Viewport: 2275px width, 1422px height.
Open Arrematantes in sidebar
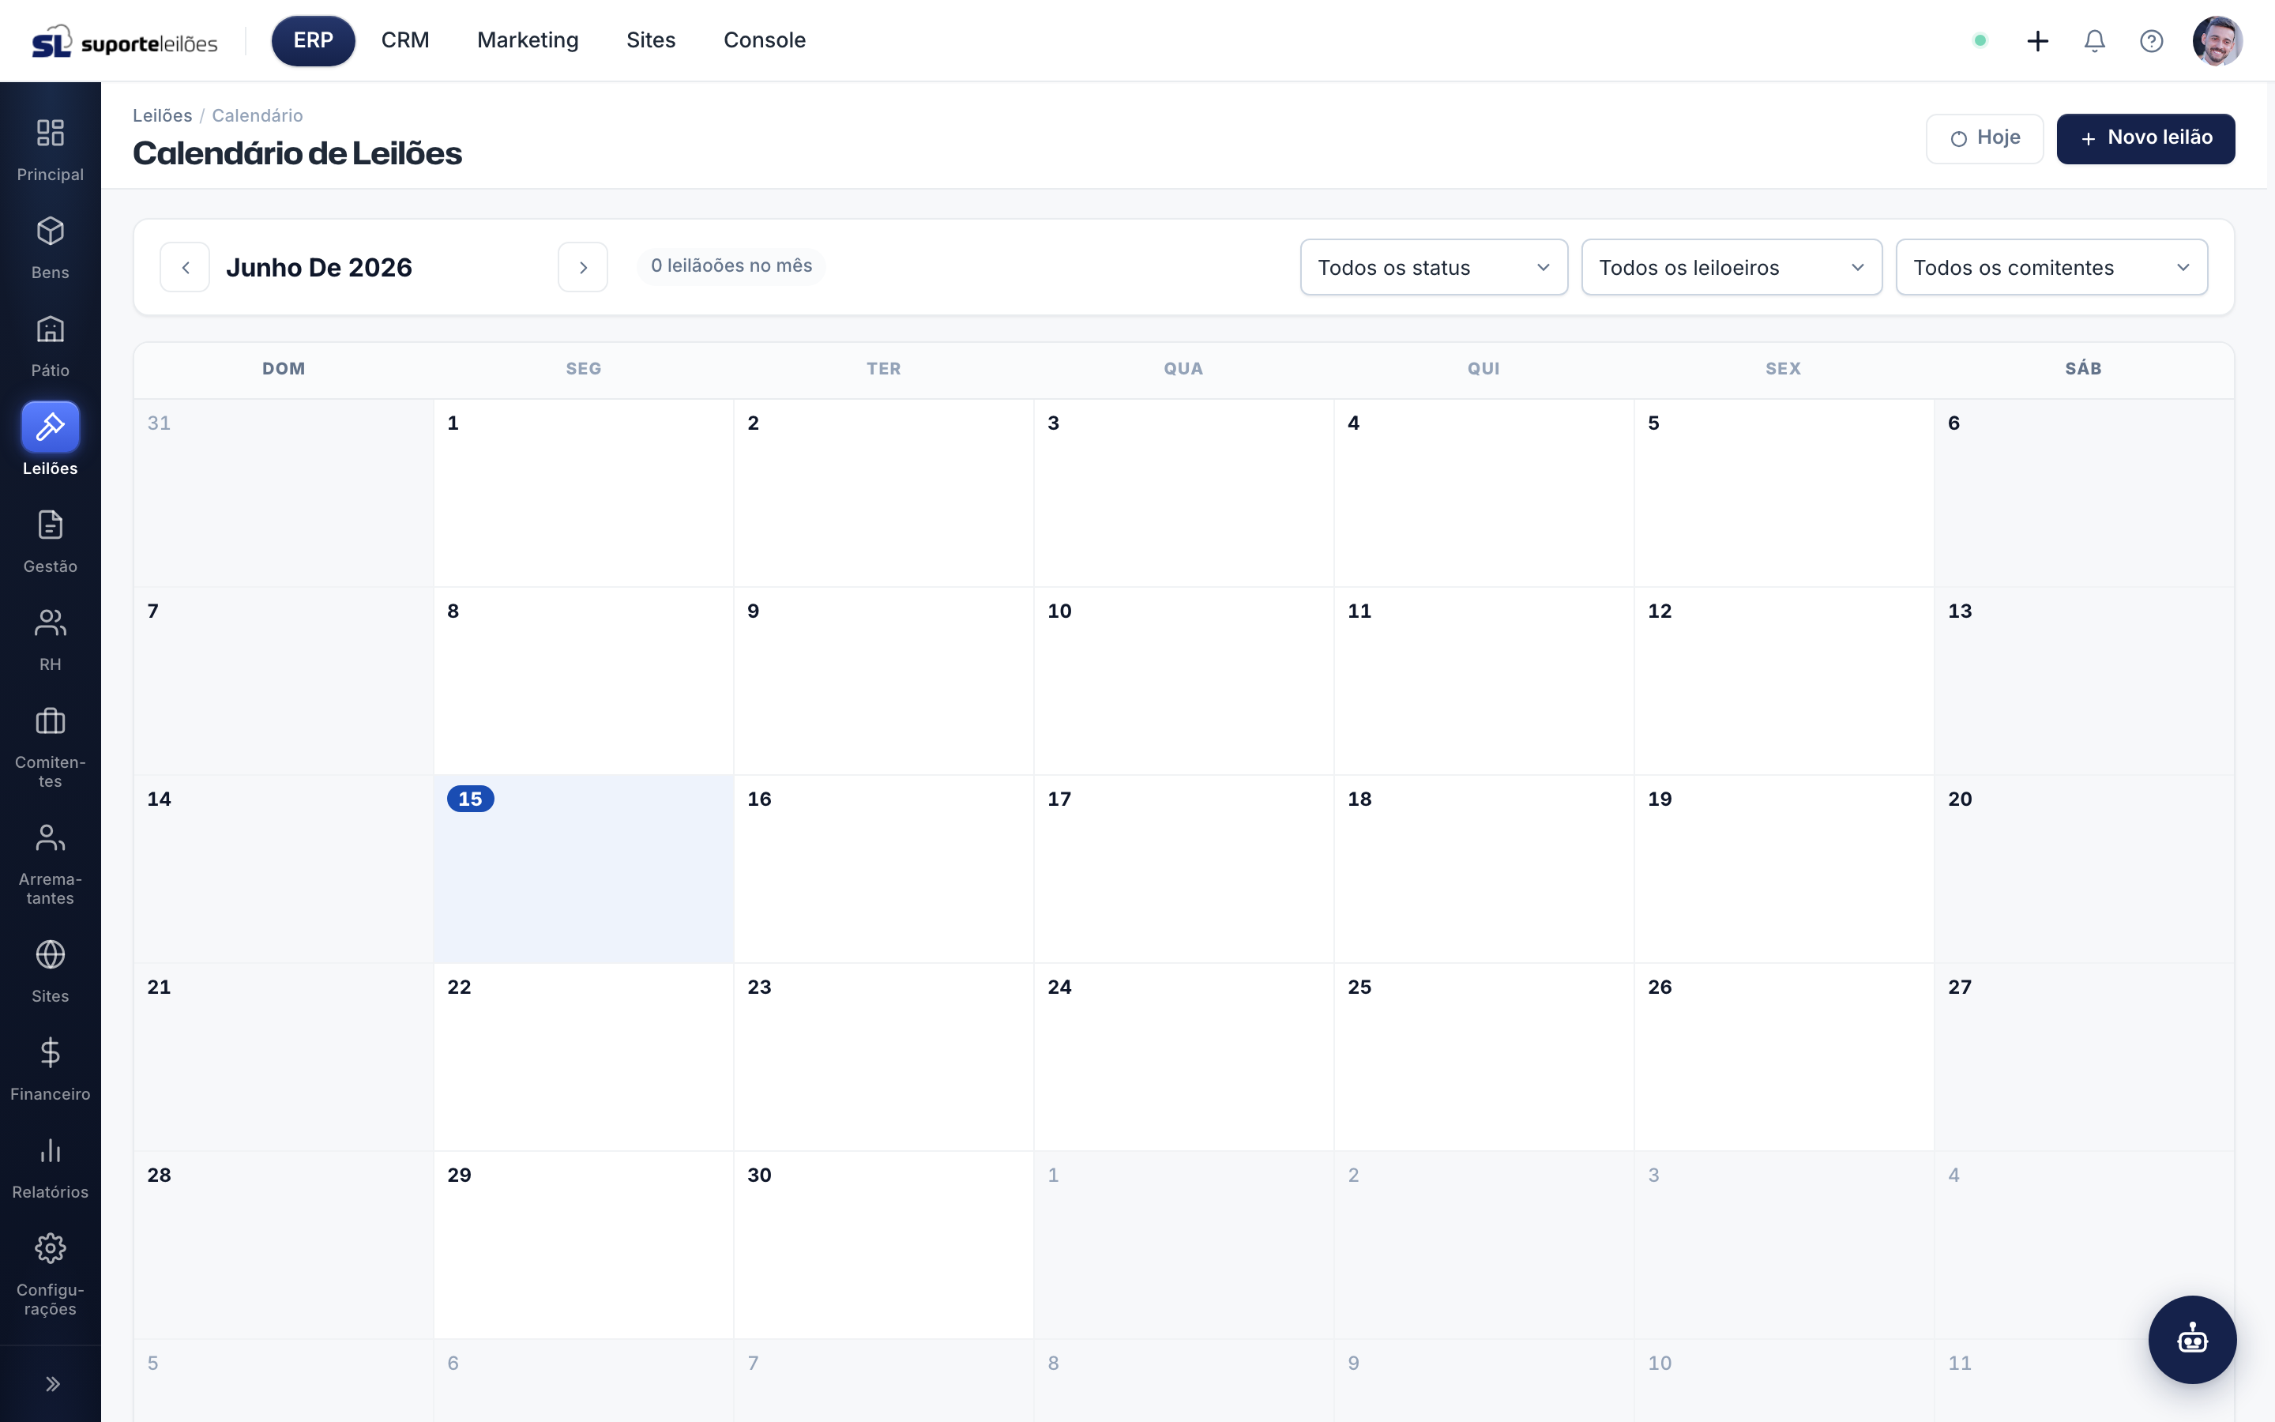pyautogui.click(x=50, y=863)
